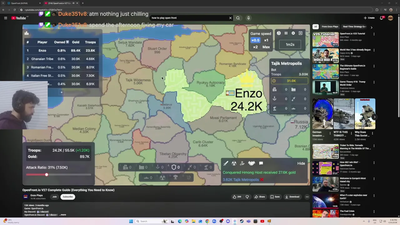400x225 pixels.
Task: Show next Shorts with arrow
Action: (374, 117)
